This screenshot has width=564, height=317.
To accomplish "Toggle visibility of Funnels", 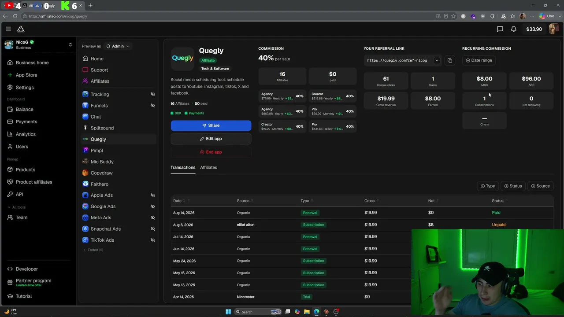I will (152, 106).
